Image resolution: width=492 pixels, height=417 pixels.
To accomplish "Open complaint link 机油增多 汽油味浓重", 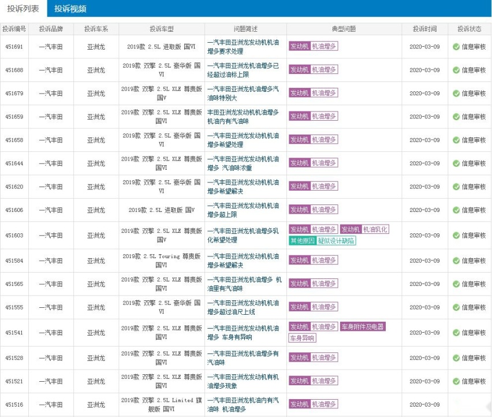I will tap(243, 163).
